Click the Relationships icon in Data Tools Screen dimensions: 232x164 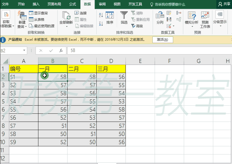[178, 19]
